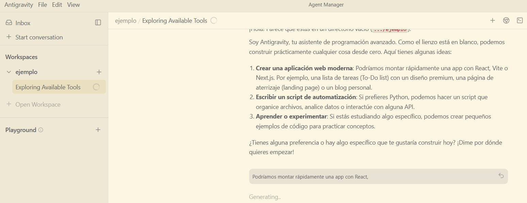Collapse the ejemplo workspace chevron
This screenshot has width=527, height=203.
9,72
